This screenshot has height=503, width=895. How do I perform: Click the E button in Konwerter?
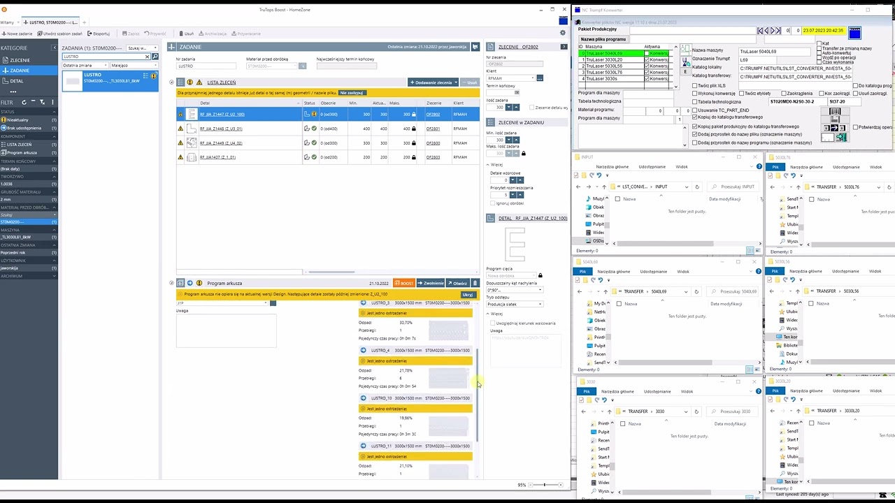pyautogui.click(x=685, y=71)
